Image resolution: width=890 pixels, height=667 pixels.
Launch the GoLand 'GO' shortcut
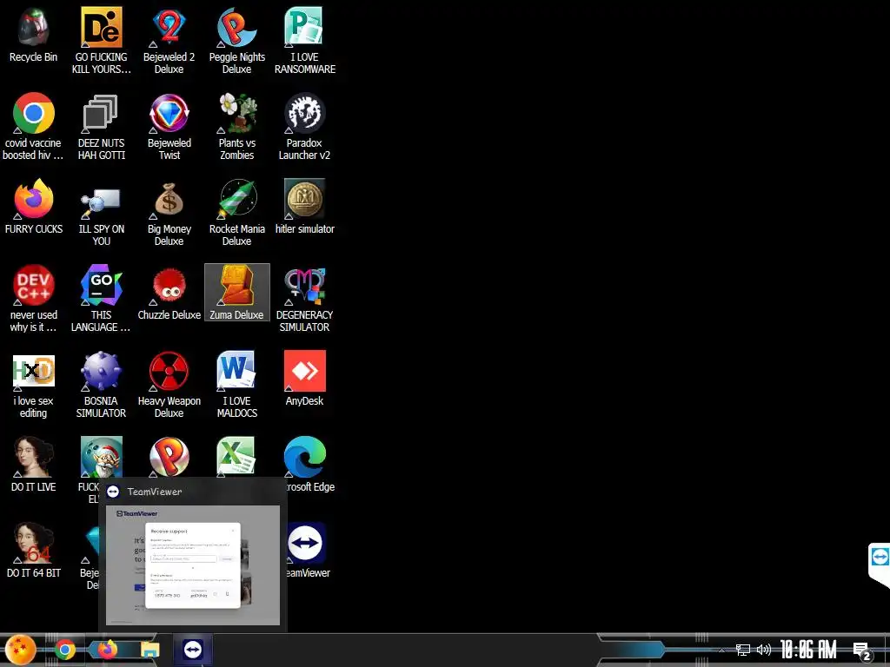coord(101,299)
